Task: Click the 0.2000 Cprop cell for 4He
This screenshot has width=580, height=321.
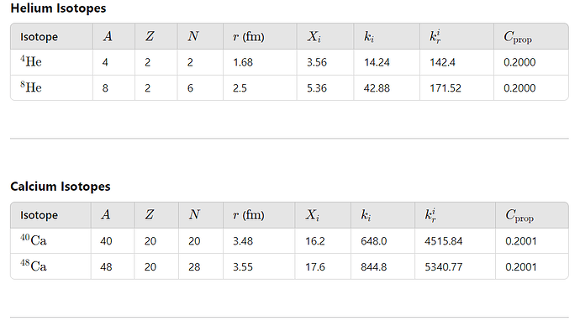Action: pyautogui.click(x=530, y=62)
